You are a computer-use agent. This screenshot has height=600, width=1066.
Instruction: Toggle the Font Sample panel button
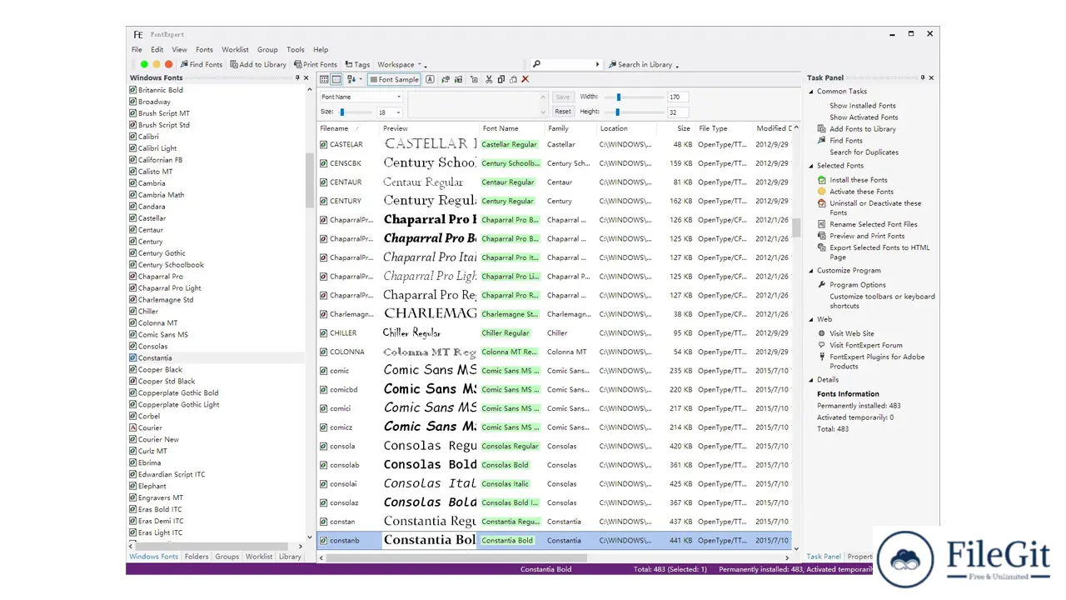point(394,79)
